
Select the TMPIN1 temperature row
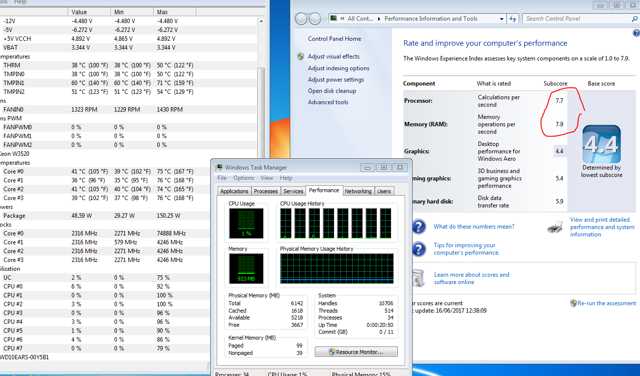click(128, 83)
